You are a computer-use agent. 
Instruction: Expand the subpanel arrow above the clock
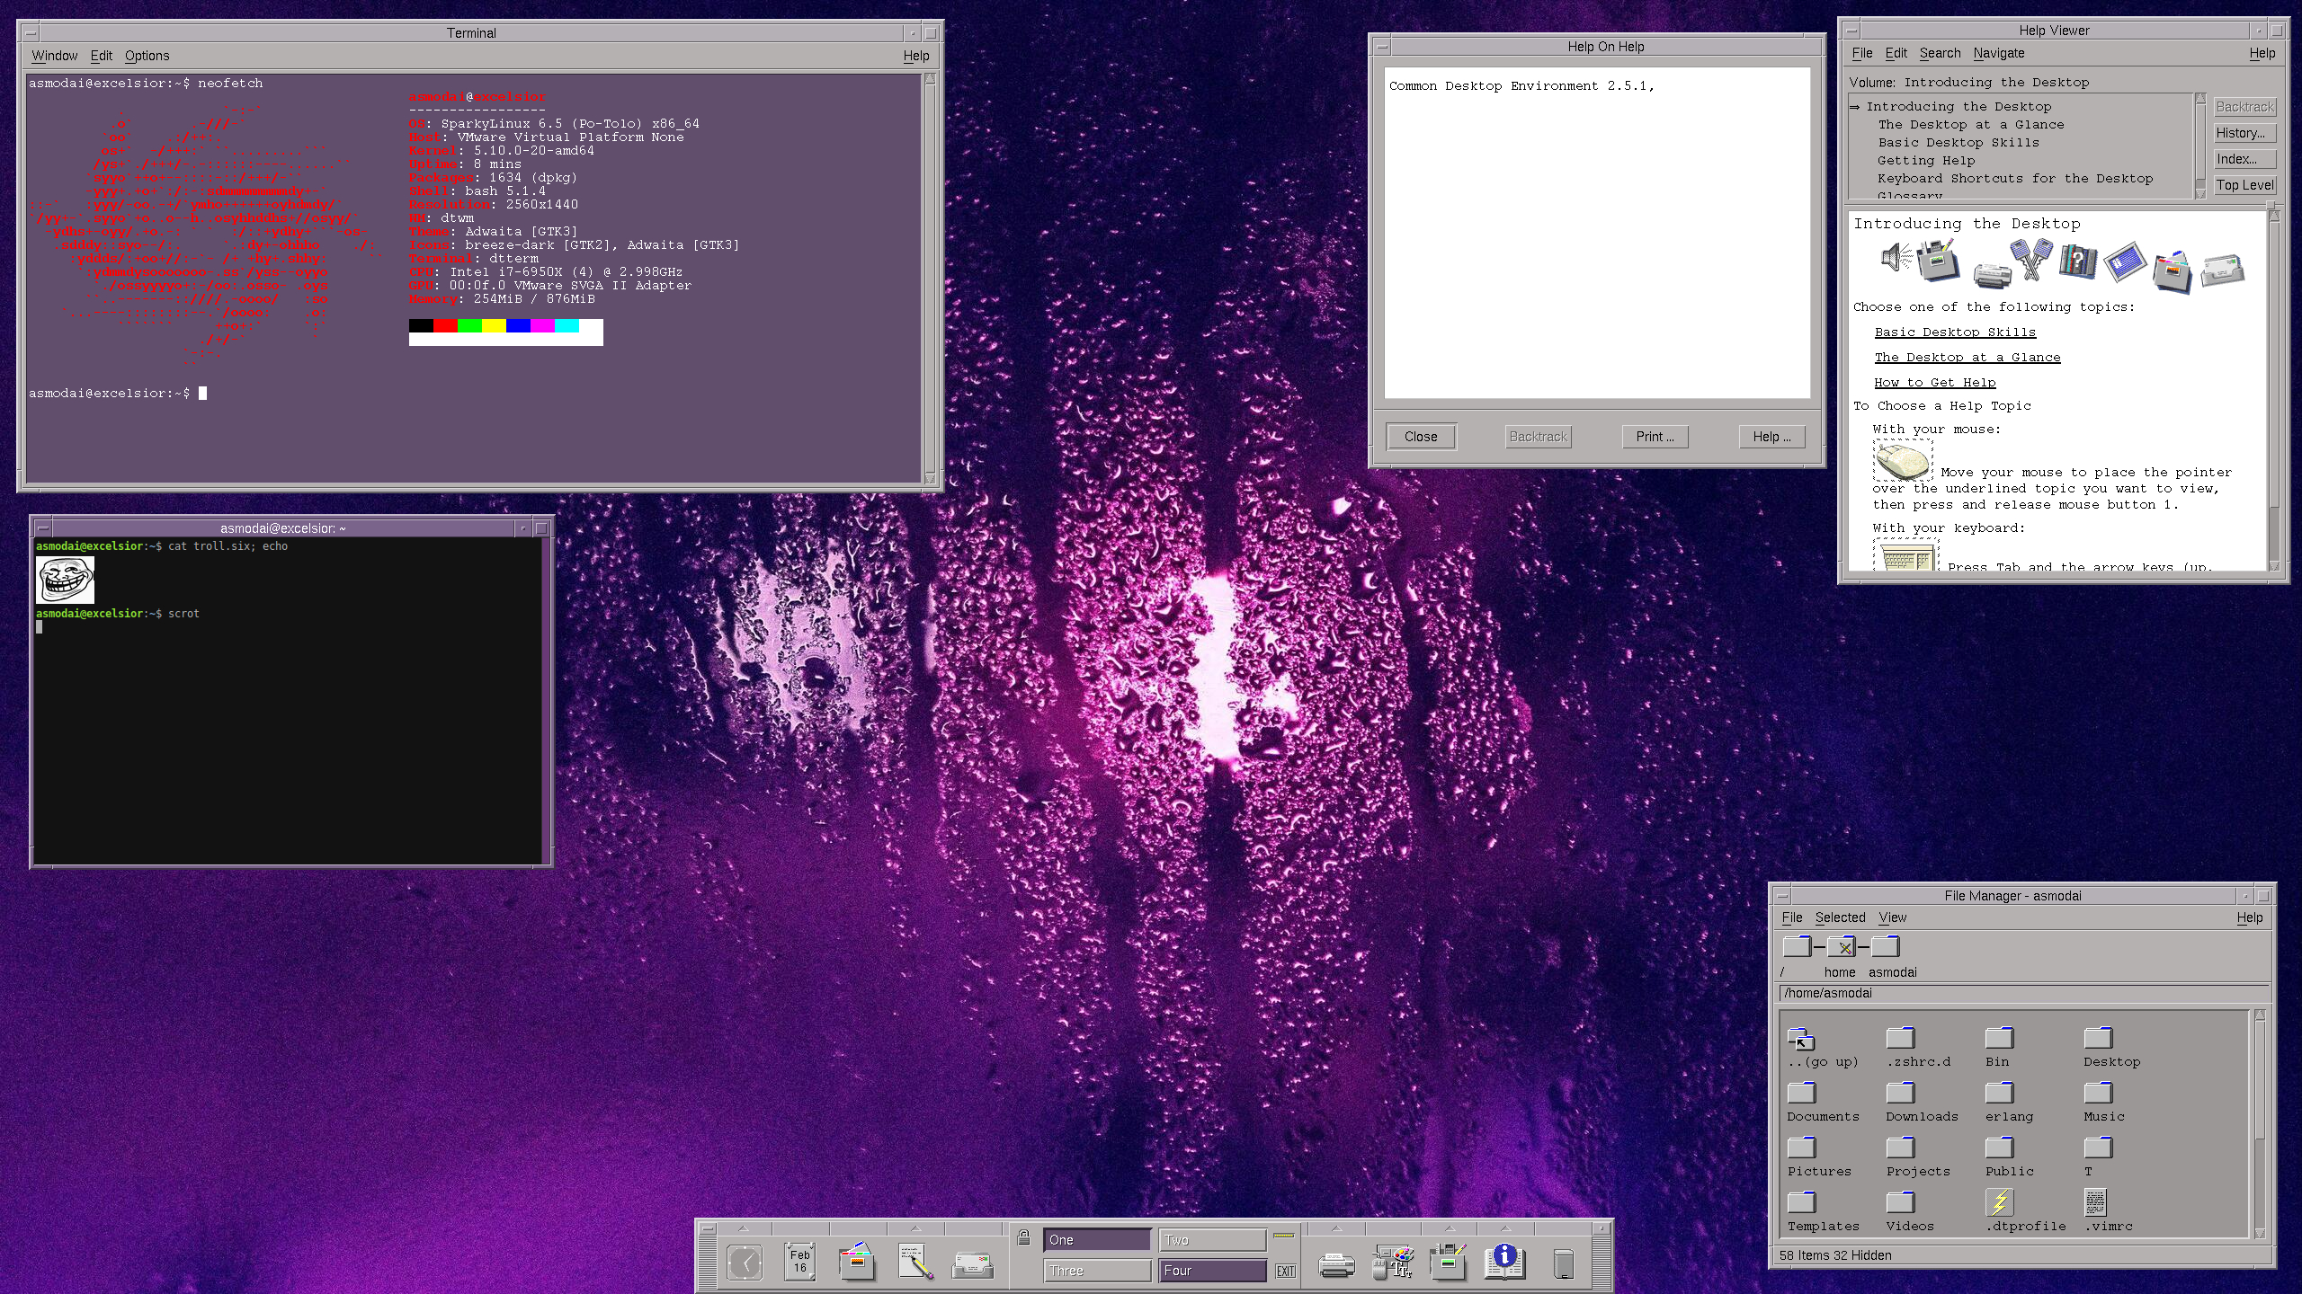coord(743,1228)
